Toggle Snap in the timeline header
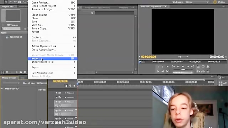Viewport: 228px width, 128px height. tap(66, 86)
